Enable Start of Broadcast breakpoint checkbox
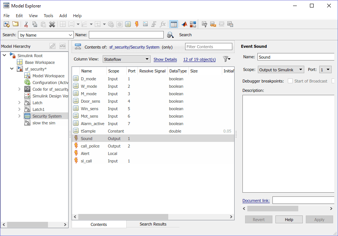Screen dimensions: 338x236 (x=290, y=81)
